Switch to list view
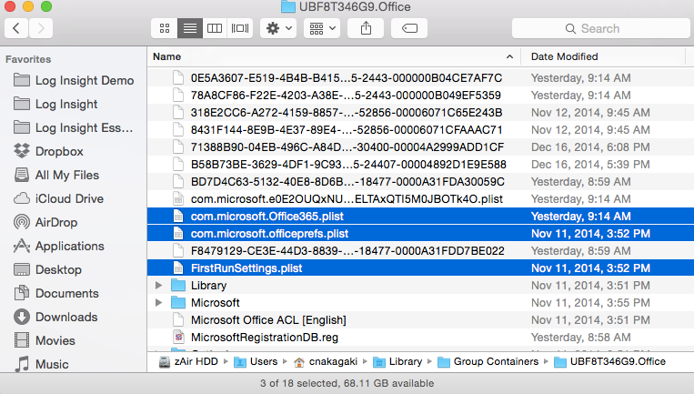This screenshot has height=394, width=694. click(190, 29)
